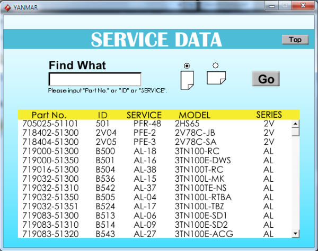This screenshot has height=251, width=318.
Task: Select part number 719000-51300
Action: pos(50,151)
